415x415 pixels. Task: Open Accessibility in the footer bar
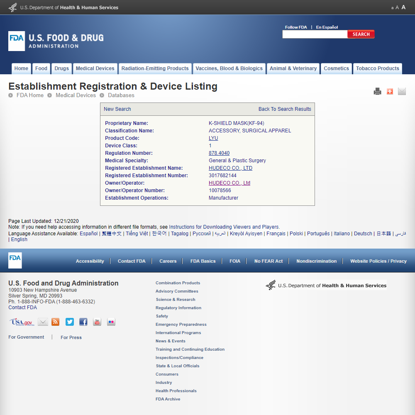pos(90,261)
